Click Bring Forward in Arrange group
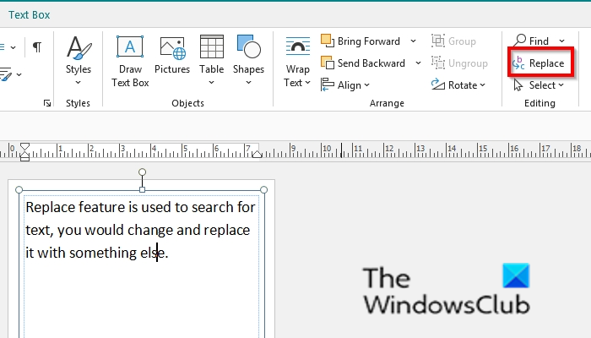The width and height of the screenshot is (591, 338). click(x=361, y=41)
